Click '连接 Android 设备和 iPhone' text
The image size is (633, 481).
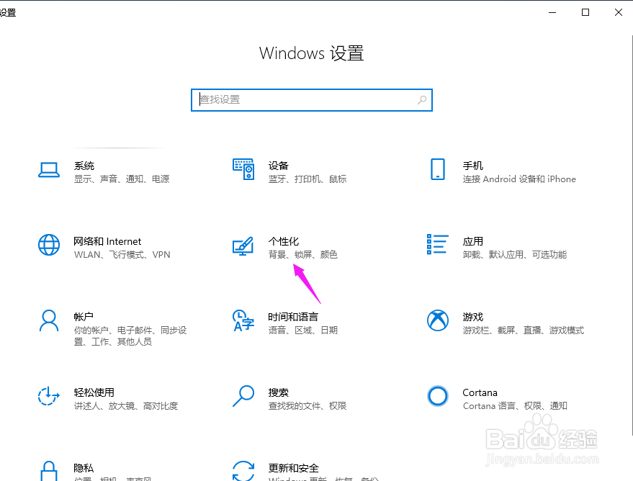point(519,179)
